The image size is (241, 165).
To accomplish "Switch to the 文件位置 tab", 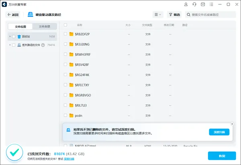I will pos(20,27).
